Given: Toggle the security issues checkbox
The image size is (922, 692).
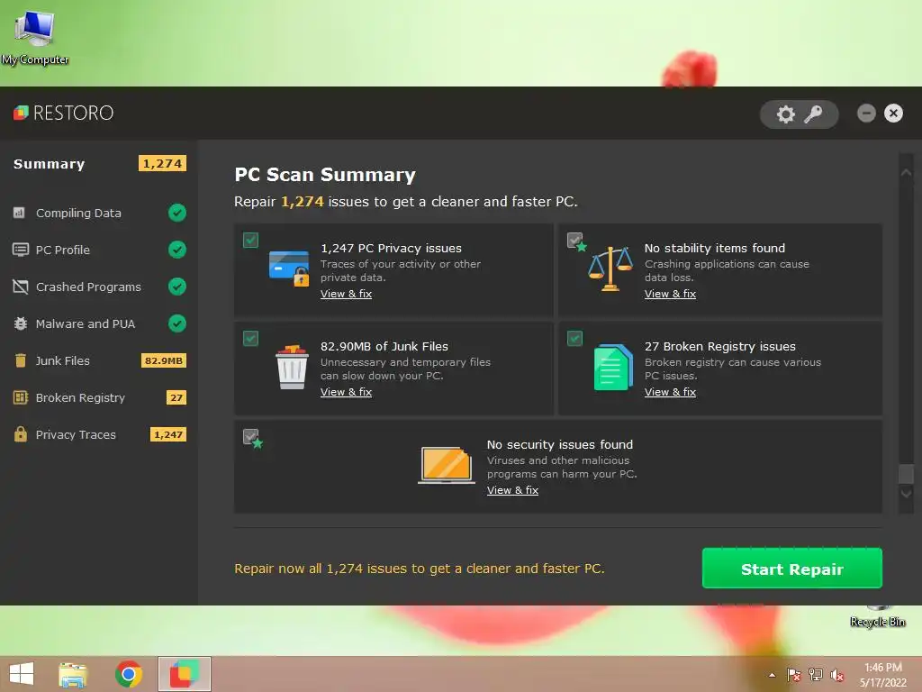Looking at the screenshot, I should click(x=250, y=437).
